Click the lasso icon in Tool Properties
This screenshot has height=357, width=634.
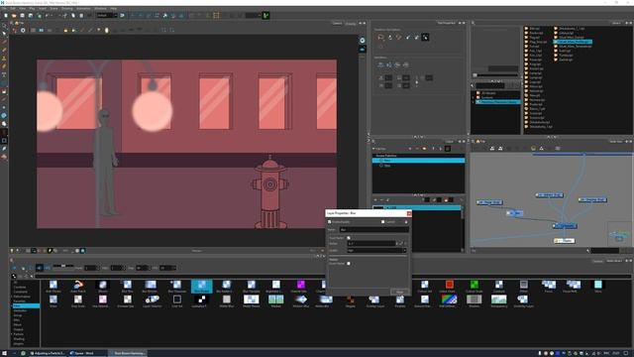point(380,38)
